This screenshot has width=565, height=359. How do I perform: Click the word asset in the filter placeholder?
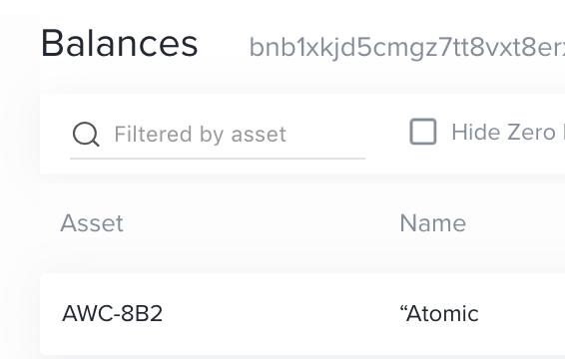[x=259, y=135]
